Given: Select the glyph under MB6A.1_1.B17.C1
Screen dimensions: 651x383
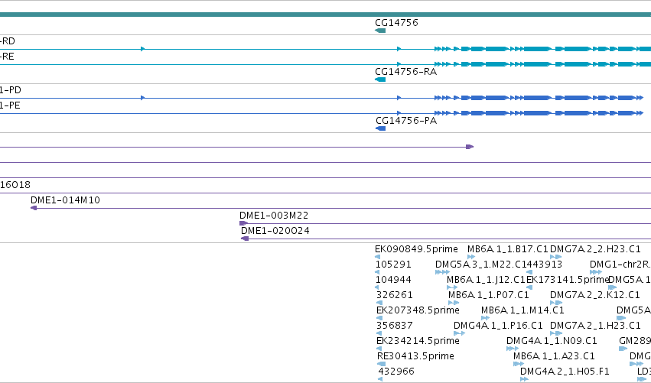Looking at the screenshot, I should 471,257.
